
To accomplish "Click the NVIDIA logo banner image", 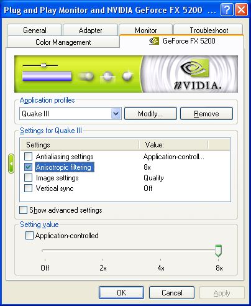I will coord(126,74).
